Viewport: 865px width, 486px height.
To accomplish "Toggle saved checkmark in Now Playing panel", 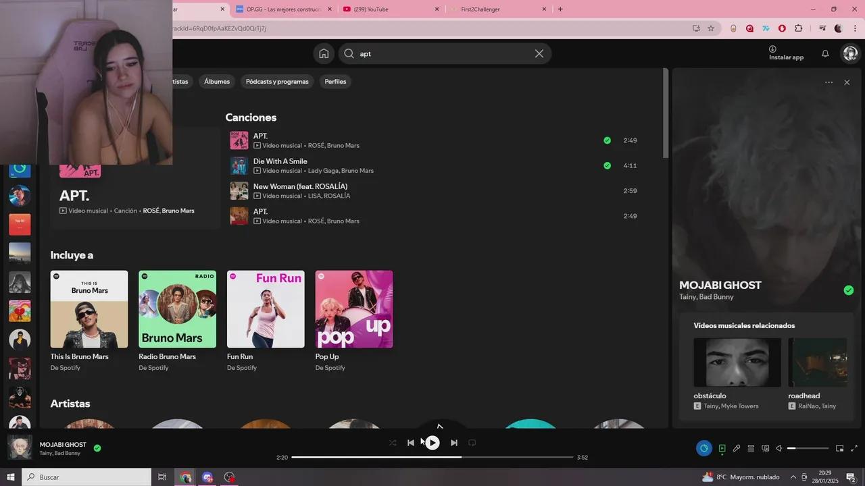I will [849, 290].
